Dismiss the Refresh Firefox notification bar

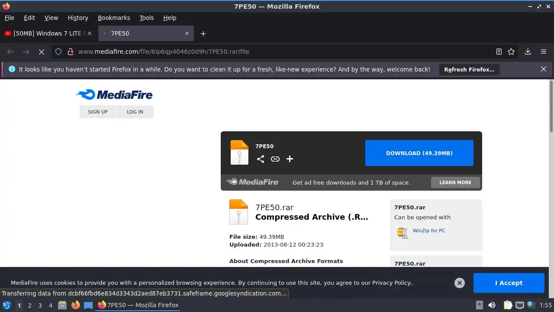[544, 69]
